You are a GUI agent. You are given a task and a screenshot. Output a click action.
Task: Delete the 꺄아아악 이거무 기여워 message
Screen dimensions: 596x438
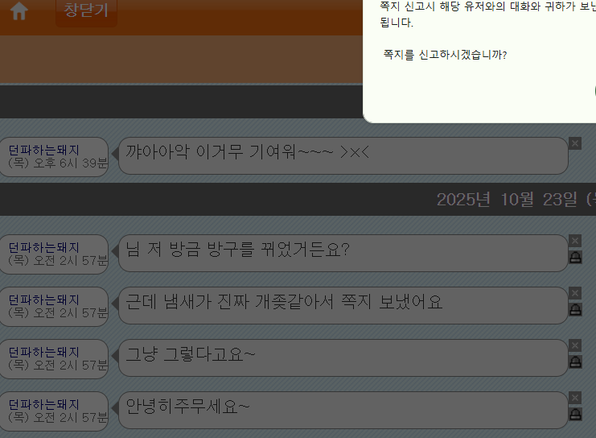575,143
